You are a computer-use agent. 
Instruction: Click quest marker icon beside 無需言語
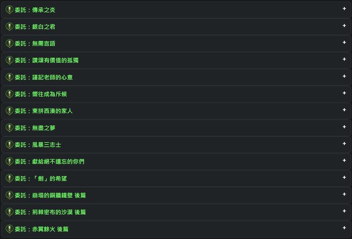tap(9, 44)
